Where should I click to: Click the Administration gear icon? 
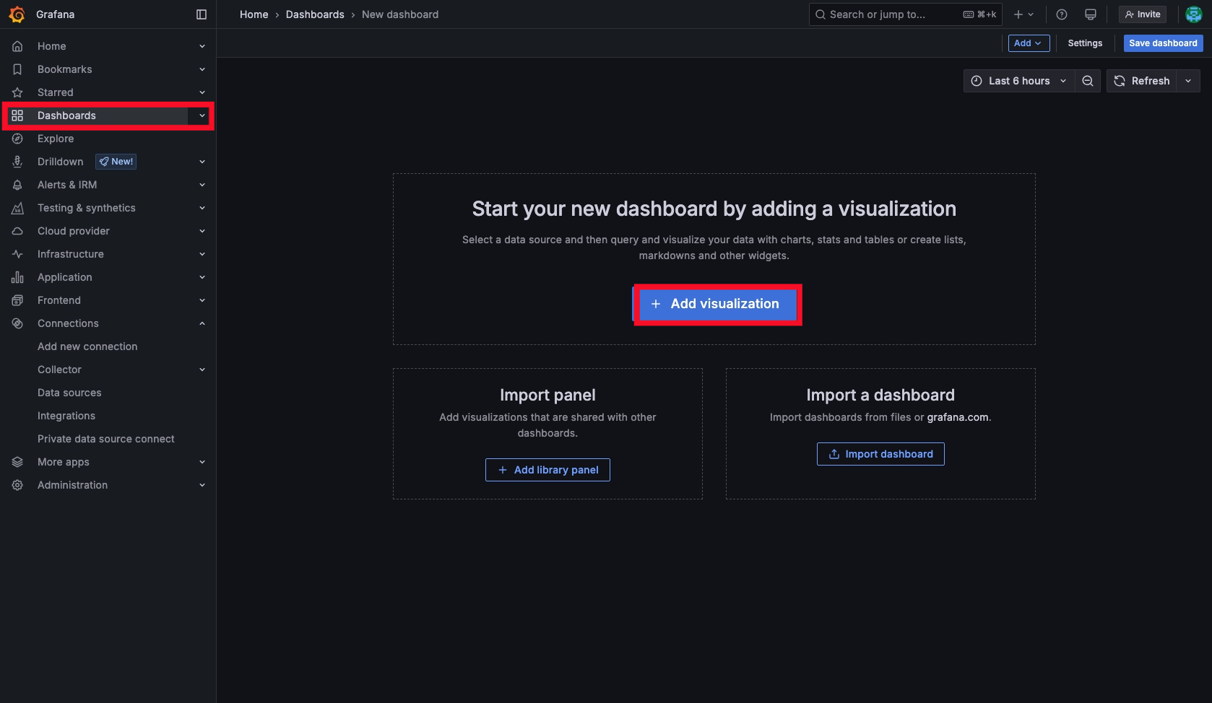(x=17, y=485)
